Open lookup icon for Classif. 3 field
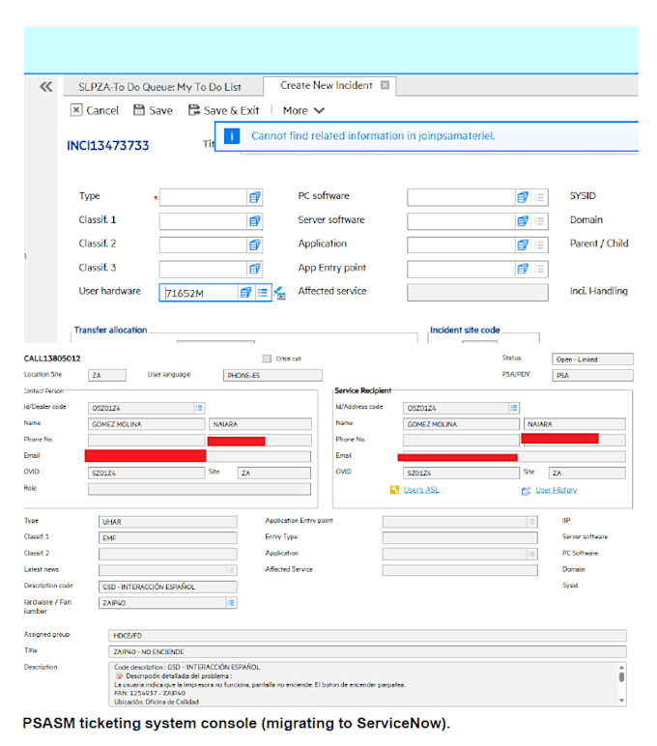The height and width of the screenshot is (746, 657). [x=254, y=269]
